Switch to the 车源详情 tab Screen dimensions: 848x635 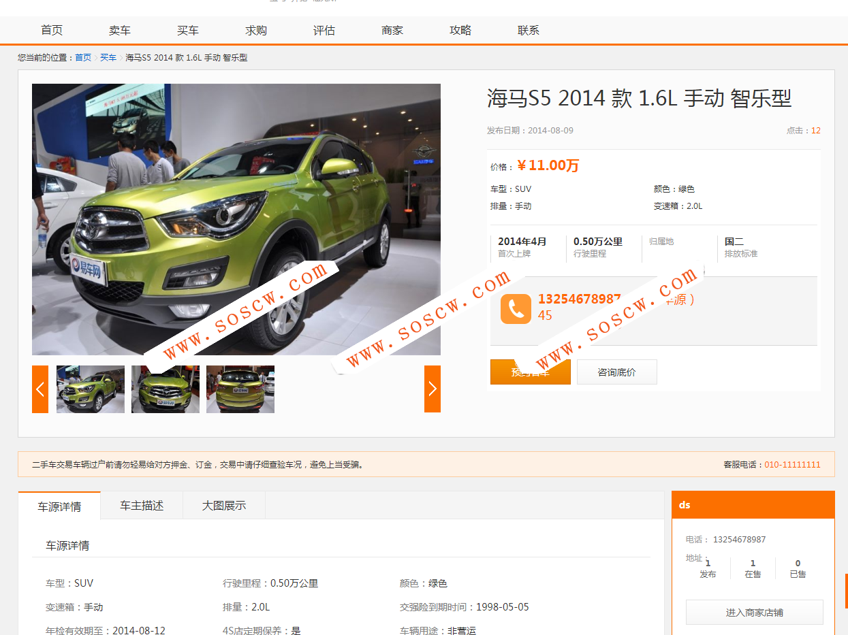(59, 506)
